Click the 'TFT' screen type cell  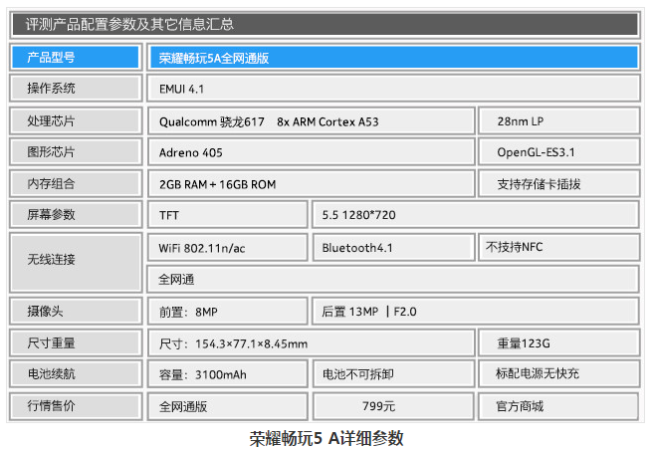coord(227,215)
